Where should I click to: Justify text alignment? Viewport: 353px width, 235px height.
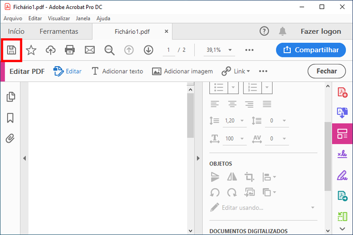267,104
